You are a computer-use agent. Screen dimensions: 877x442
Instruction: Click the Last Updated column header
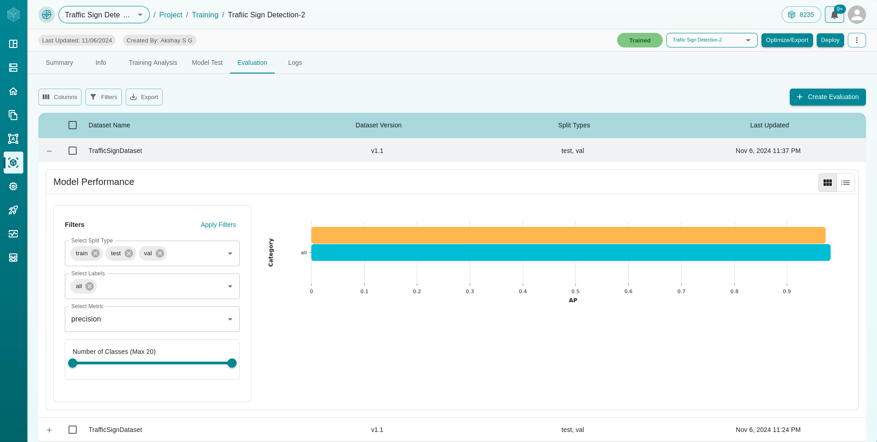(x=769, y=125)
